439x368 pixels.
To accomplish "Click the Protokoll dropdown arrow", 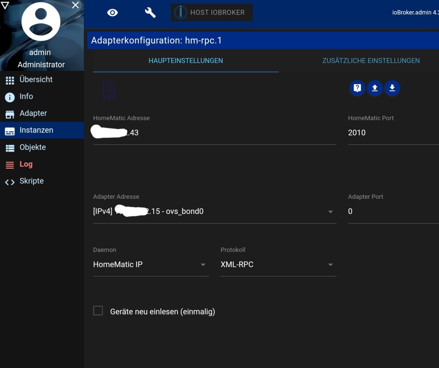I will (330, 265).
